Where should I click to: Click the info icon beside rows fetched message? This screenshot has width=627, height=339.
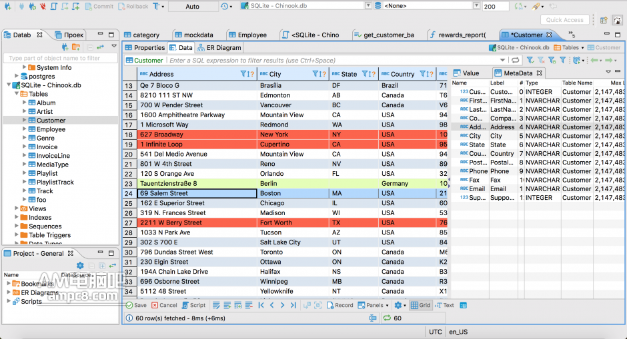[129, 318]
